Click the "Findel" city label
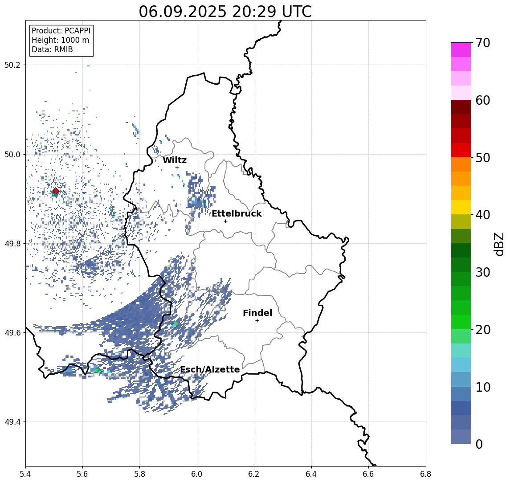The width and height of the screenshot is (510, 483). point(257,313)
